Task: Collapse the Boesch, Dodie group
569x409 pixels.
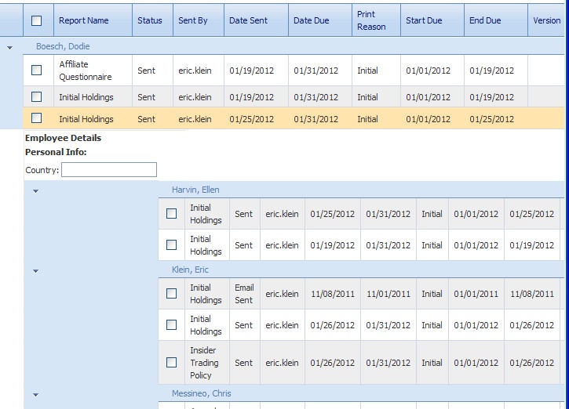Action: tap(10, 47)
